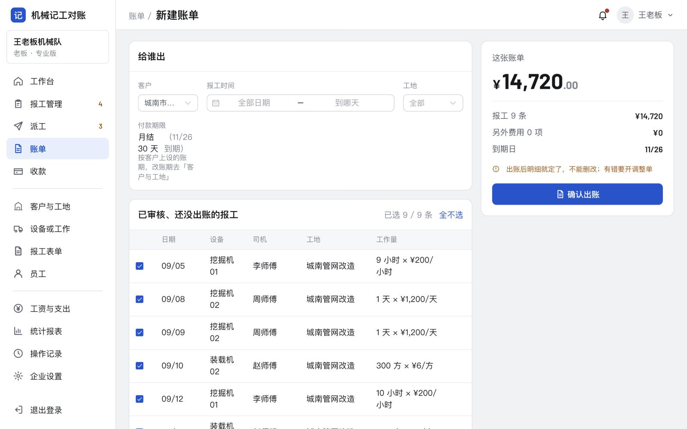The height and width of the screenshot is (429, 687).
Task: Click the 报工表单 document icon
Action: pyautogui.click(x=18, y=251)
